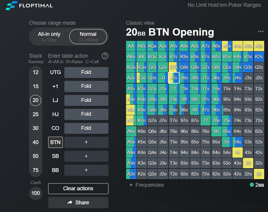The image size is (268, 212).
Task: Click the 20BB BTN Opening heading
Action: 170,32
